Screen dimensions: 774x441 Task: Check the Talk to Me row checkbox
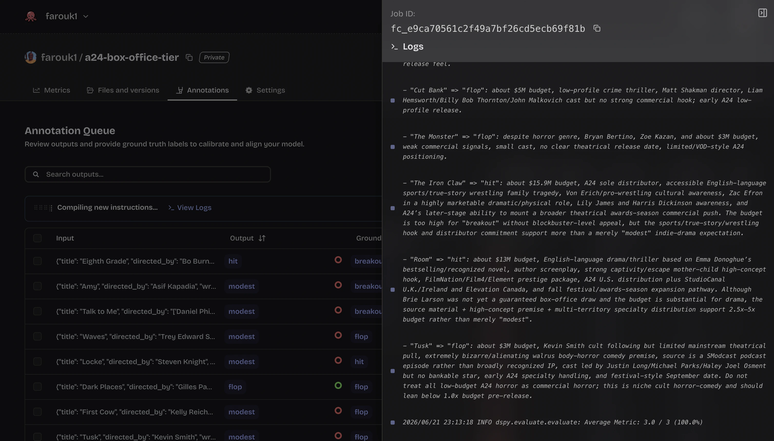coord(37,311)
